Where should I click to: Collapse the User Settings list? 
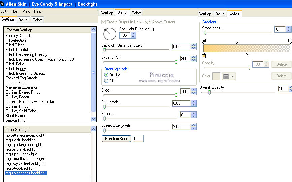pyautogui.click(x=94, y=129)
